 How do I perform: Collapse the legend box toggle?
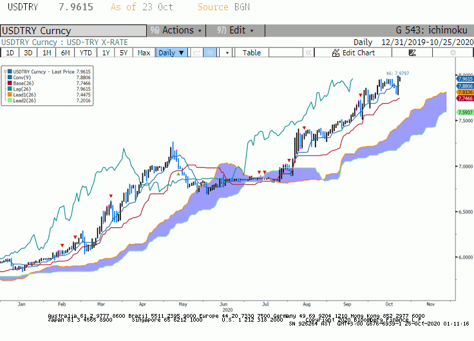5,72
